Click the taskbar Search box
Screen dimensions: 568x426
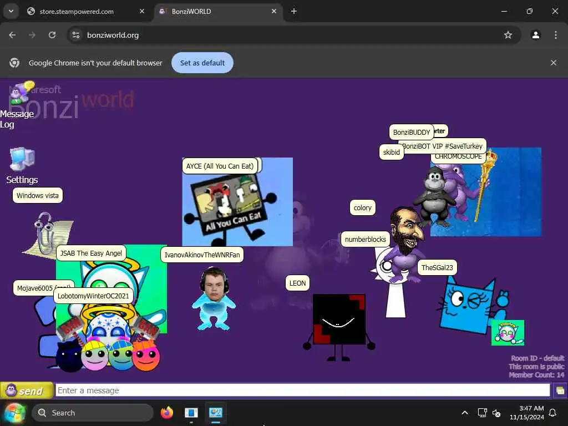[93, 413]
